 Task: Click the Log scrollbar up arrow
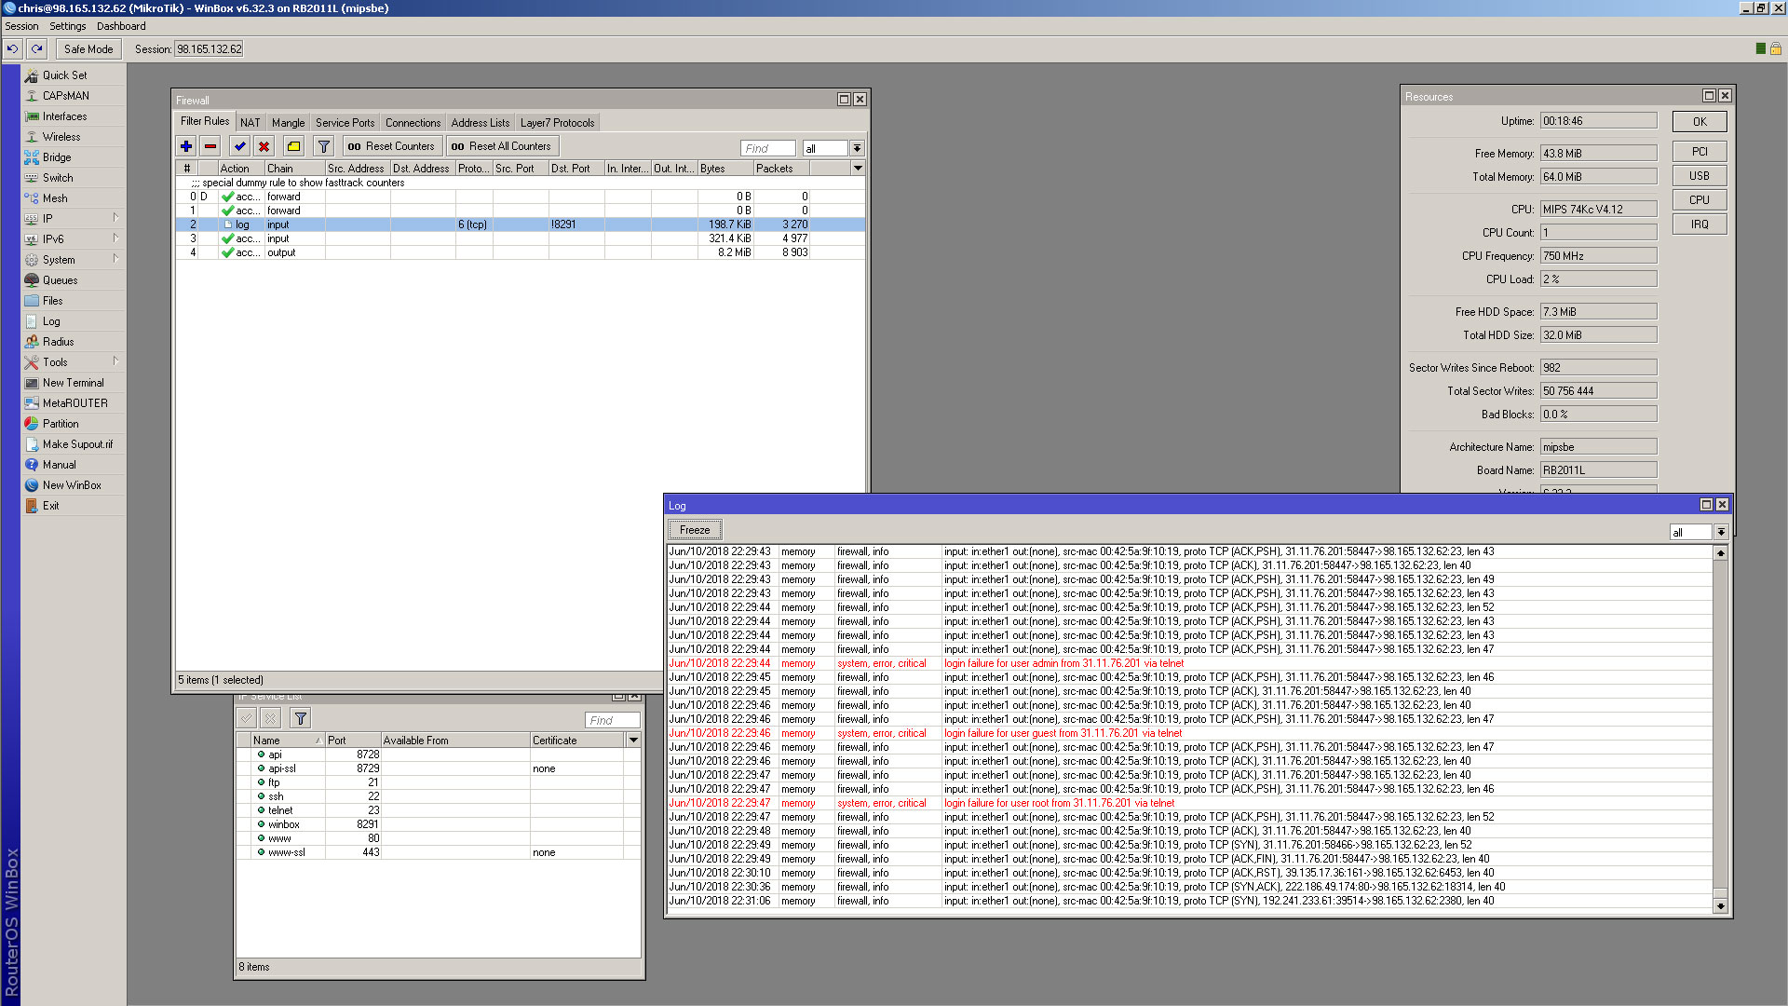1721,553
